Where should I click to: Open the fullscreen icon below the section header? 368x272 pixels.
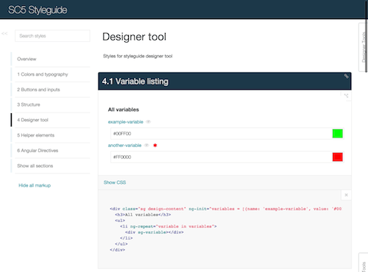[346, 96]
